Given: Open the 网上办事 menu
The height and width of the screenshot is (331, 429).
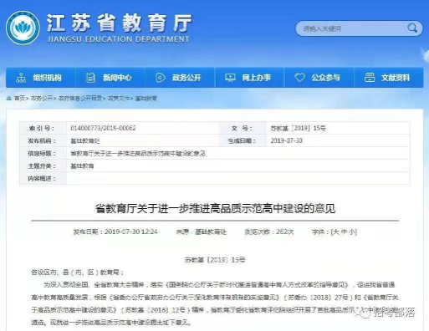Looking at the screenshot, I should pos(249,78).
